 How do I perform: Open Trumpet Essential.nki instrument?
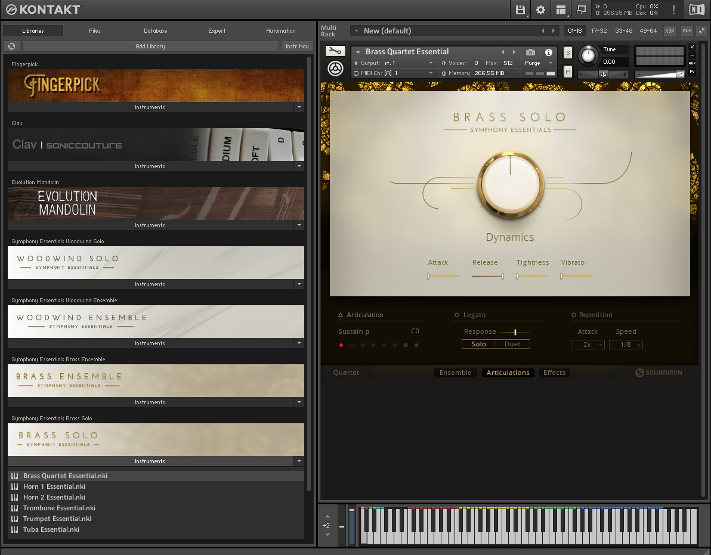(156, 519)
